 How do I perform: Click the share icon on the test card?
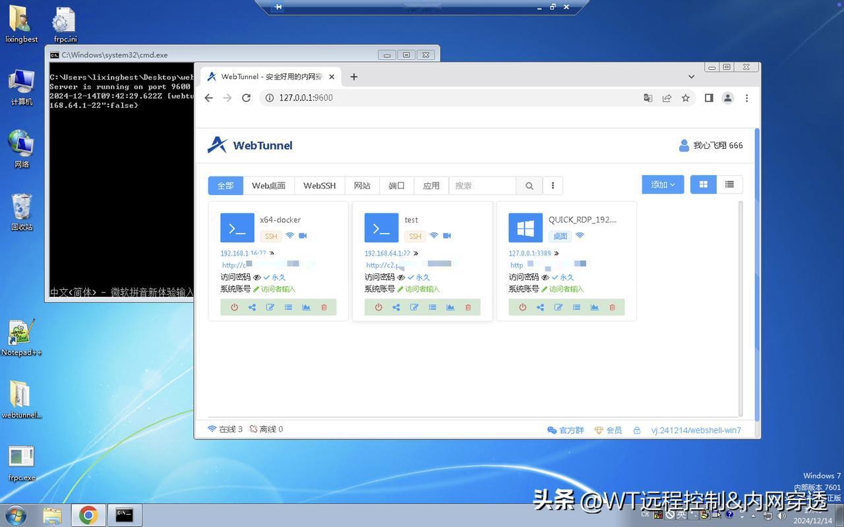click(396, 307)
